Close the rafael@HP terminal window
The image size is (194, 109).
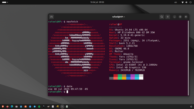coord(186,17)
